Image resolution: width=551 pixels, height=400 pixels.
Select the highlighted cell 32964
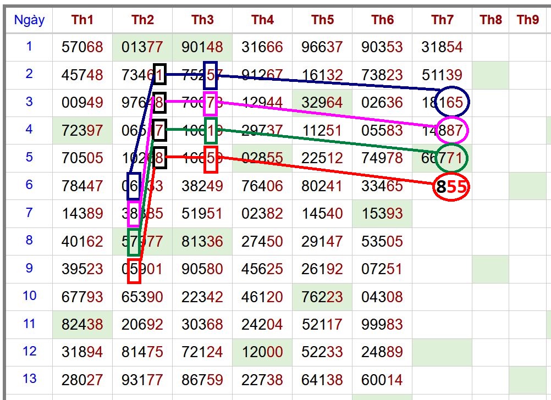click(322, 103)
